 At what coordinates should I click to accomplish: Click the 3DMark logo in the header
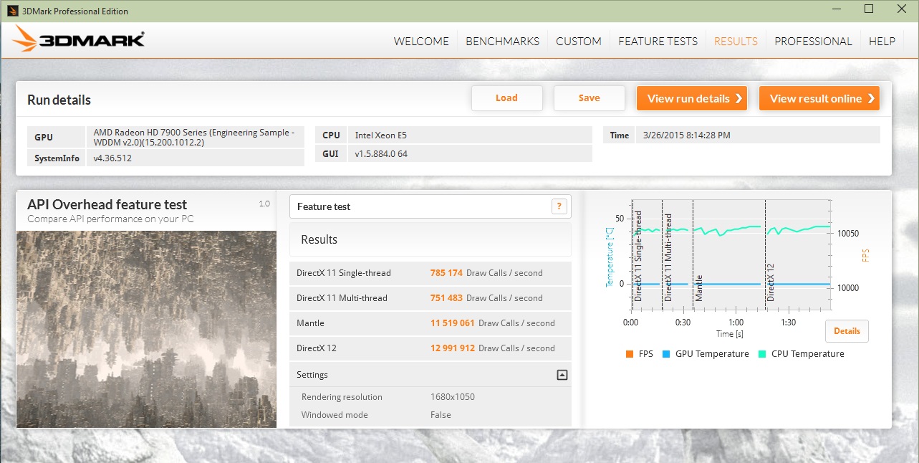click(79, 39)
